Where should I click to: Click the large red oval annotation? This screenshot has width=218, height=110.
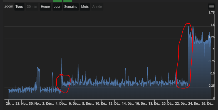(185, 56)
